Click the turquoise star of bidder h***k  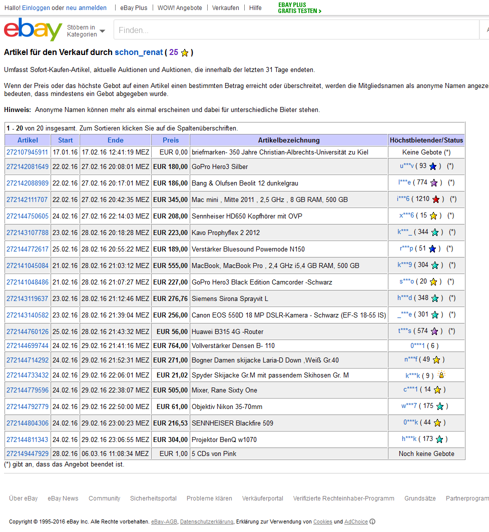439,439
